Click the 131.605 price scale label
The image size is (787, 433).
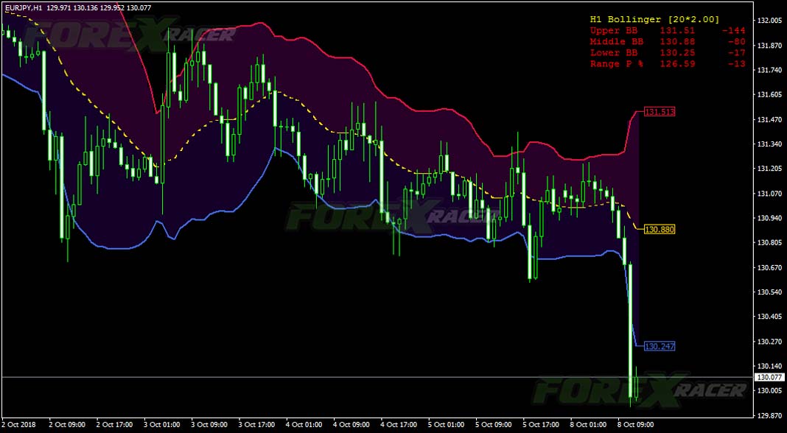[769, 95]
